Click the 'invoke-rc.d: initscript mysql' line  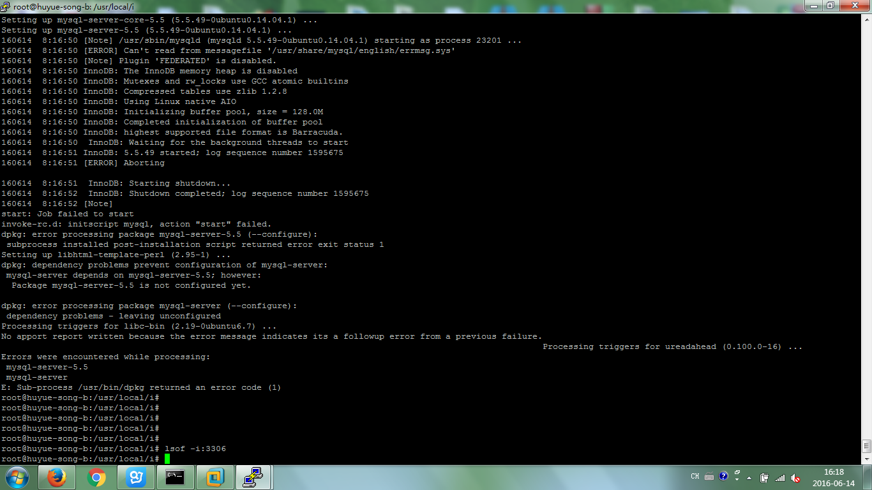click(137, 224)
